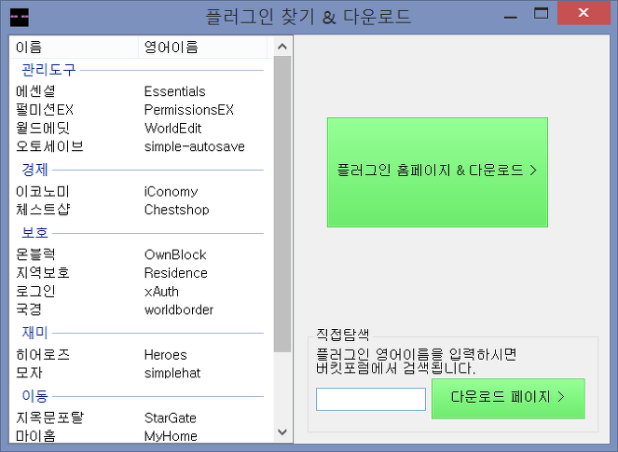Click the WorldEdit English name

click(173, 128)
